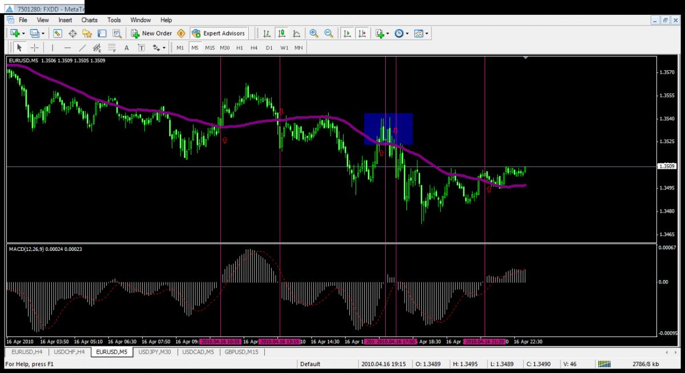The width and height of the screenshot is (685, 373).
Task: Switch chart to candlesticks mode
Action: pyautogui.click(x=281, y=34)
